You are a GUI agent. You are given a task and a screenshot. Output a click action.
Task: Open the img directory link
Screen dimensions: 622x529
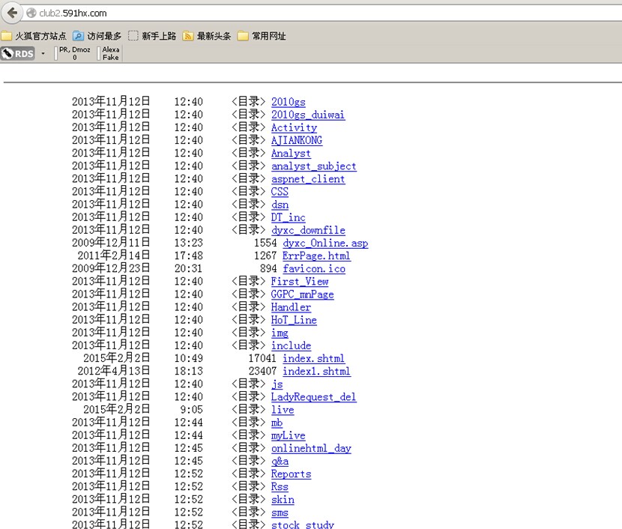pos(280,333)
